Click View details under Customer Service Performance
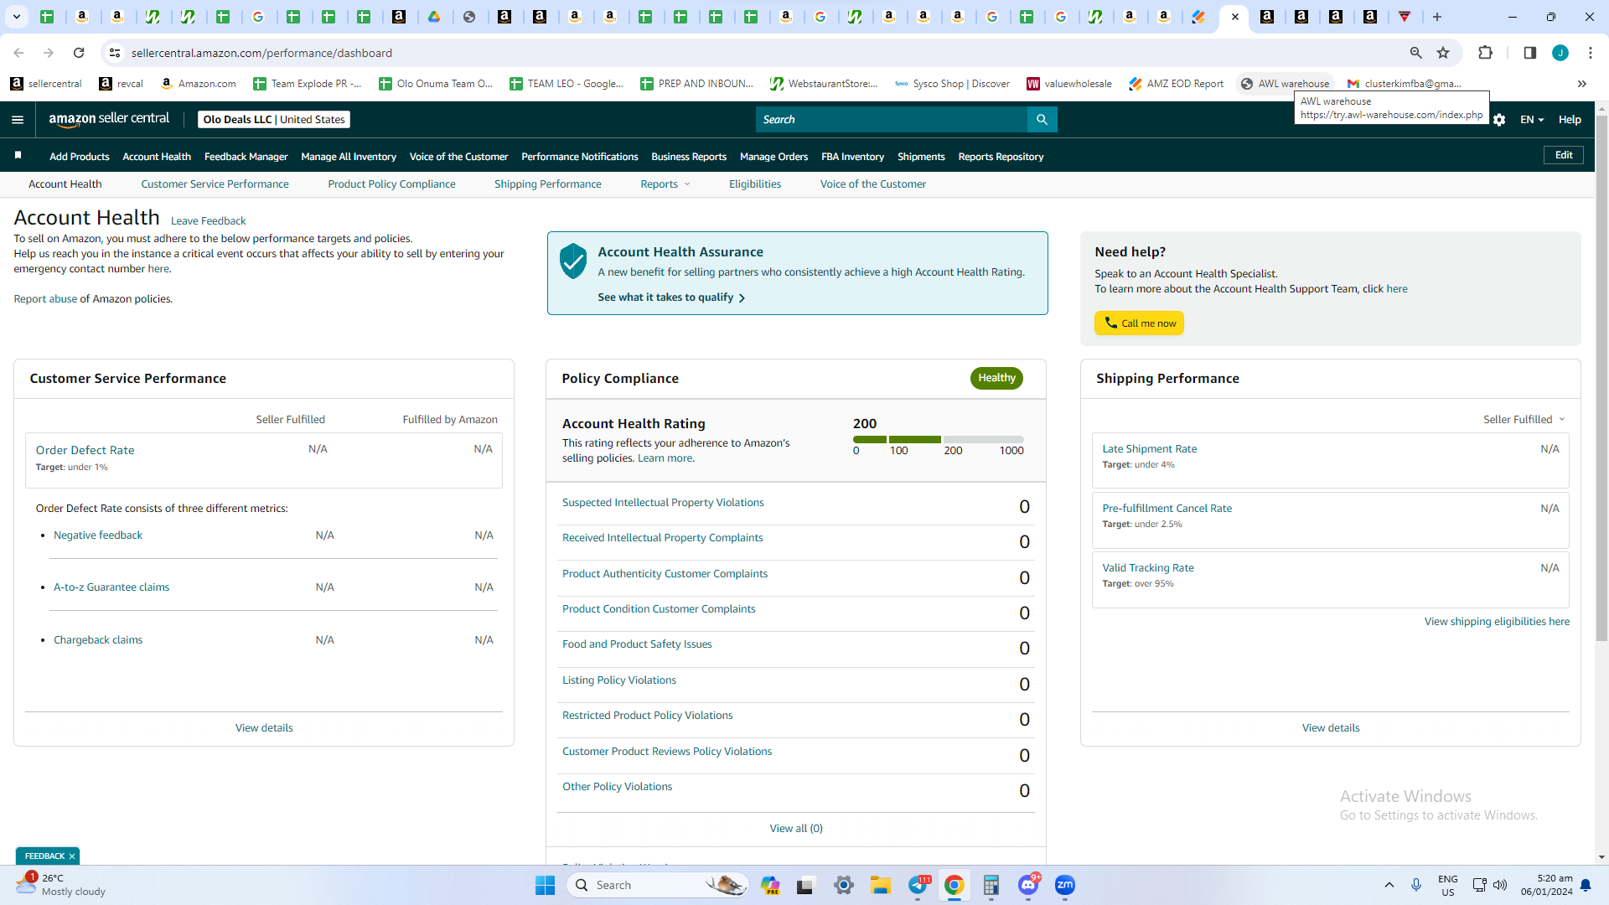 coord(264,728)
